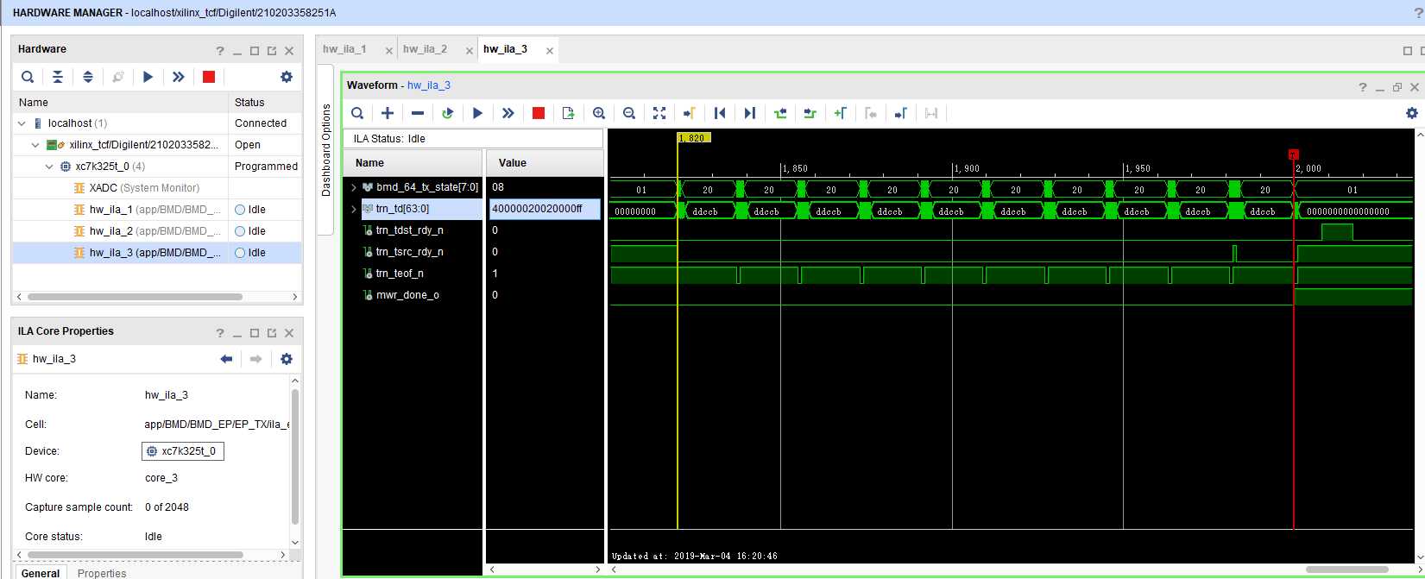Select trn_tsrc_rdy_n signal row
The image size is (1425, 579).
tap(410, 252)
